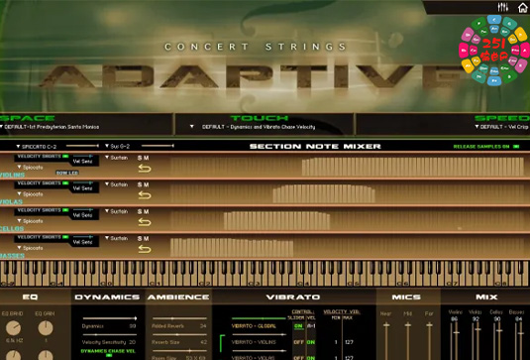
Task: Open the Violins Sustain articulation dropdown
Action: point(117,158)
